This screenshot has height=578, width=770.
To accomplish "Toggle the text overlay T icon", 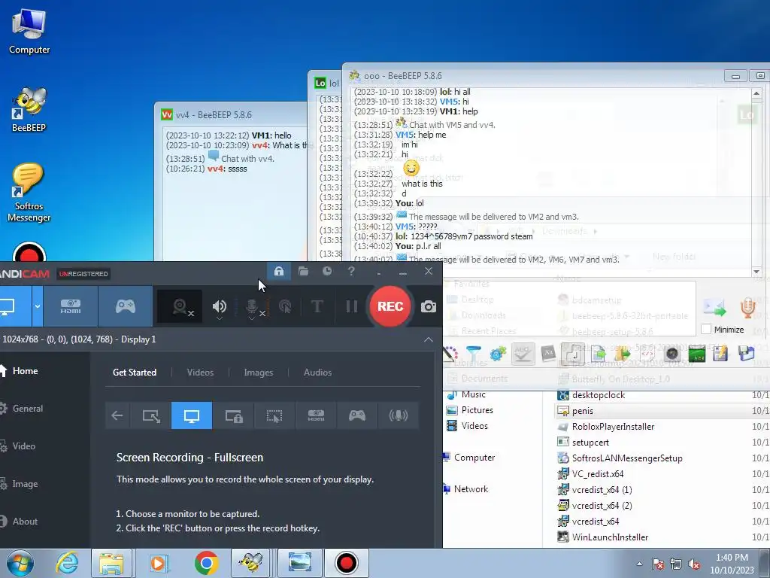I will tap(317, 307).
